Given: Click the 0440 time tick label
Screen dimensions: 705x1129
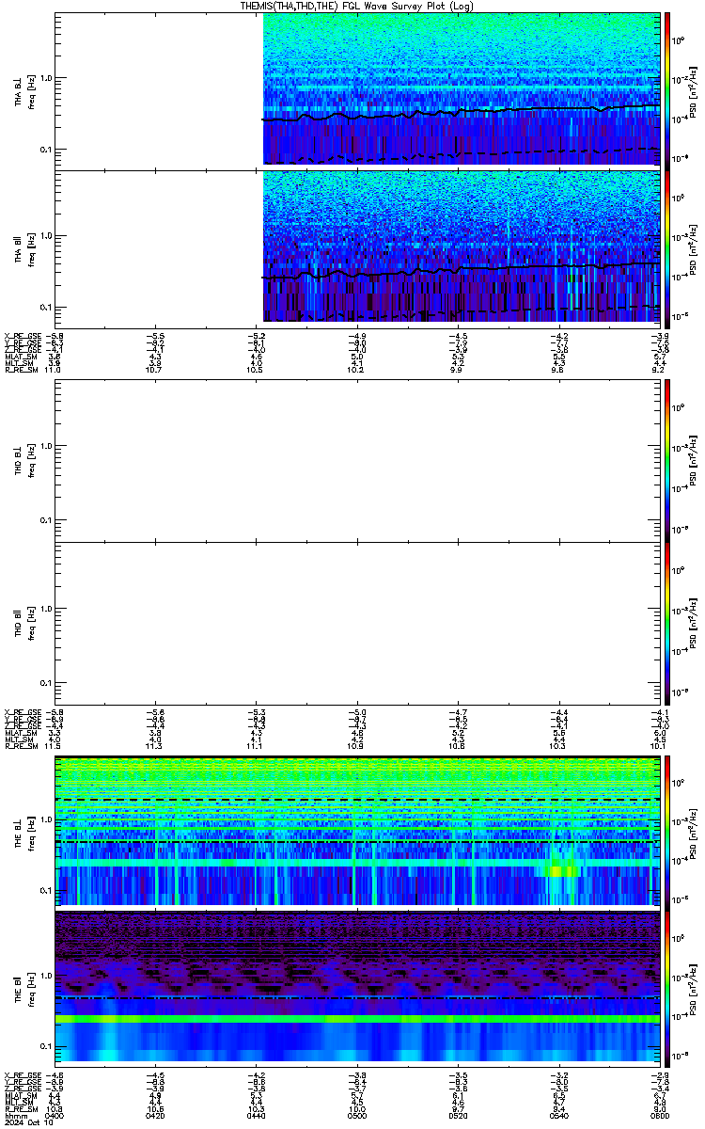Looking at the screenshot, I should [256, 1115].
